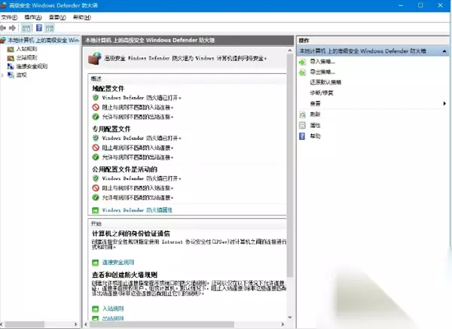This screenshot has width=452, height=329.
Task: Click the 域配置文件 heading
Action: (x=108, y=89)
